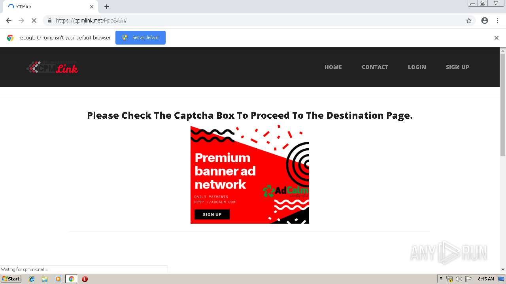Click the padlock site info icon
The width and height of the screenshot is (506, 284).
(x=49, y=21)
